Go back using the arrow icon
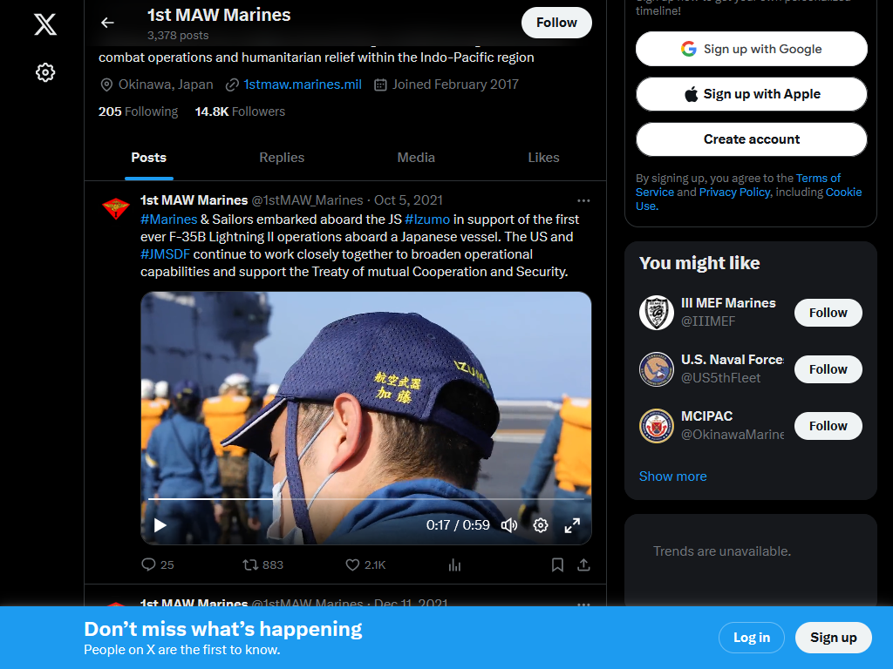The width and height of the screenshot is (893, 669). pyautogui.click(x=107, y=23)
